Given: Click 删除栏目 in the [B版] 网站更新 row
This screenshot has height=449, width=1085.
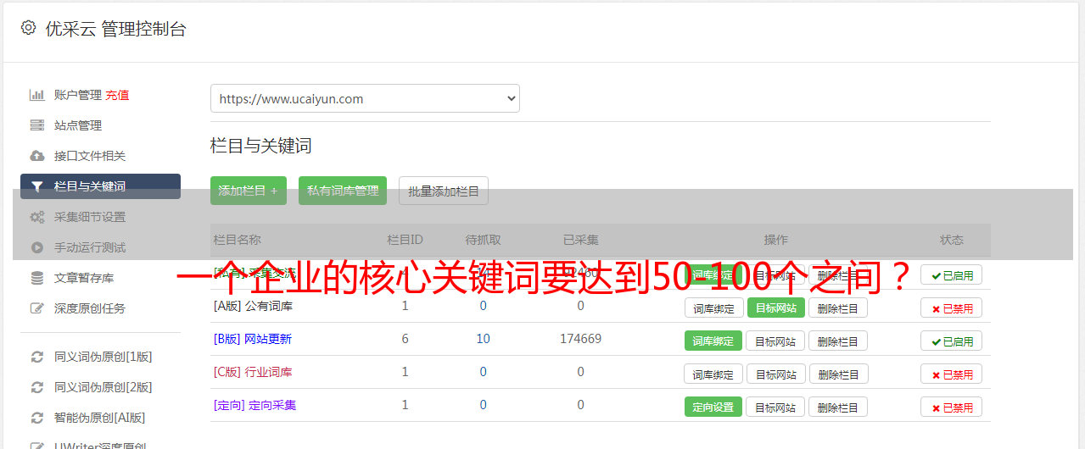Looking at the screenshot, I should point(838,341).
